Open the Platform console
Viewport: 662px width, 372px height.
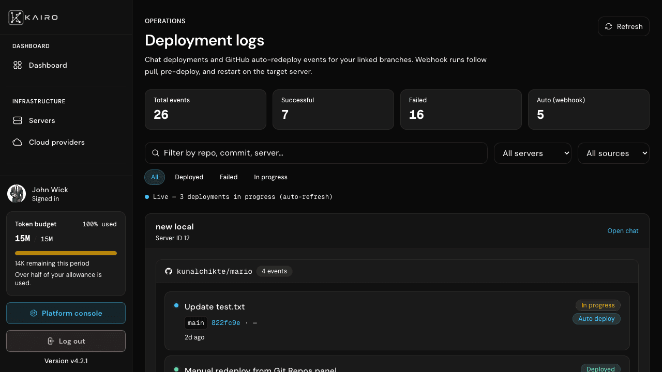(66, 313)
